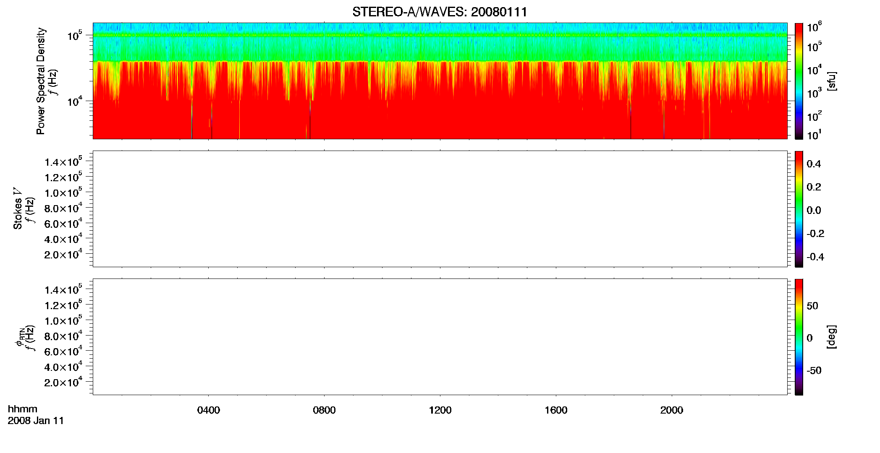Click the 4.0×10^4 tick in phi RTN panel
Image resolution: width=880 pixels, height=453 pixels.
tap(63, 367)
